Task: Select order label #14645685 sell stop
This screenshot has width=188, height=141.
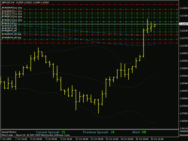Action: pos(11,34)
